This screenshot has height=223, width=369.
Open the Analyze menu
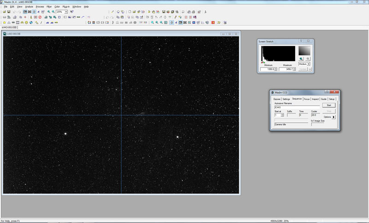click(29, 7)
